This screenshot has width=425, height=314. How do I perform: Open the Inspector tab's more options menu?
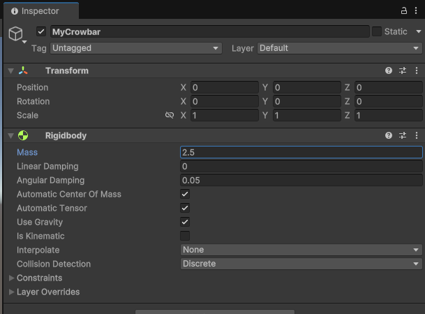point(416,11)
